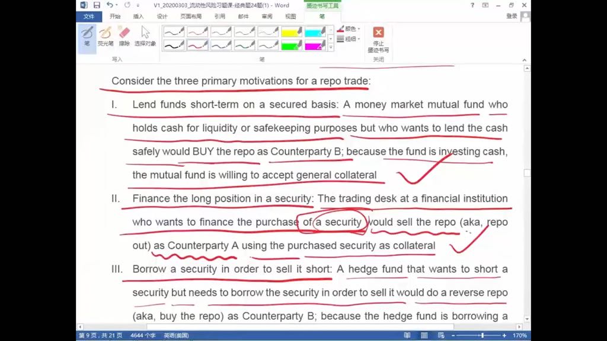Viewport: 607px width, 341px height.
Task: Select the 荧光笔 highlighter tool
Action: point(106,37)
